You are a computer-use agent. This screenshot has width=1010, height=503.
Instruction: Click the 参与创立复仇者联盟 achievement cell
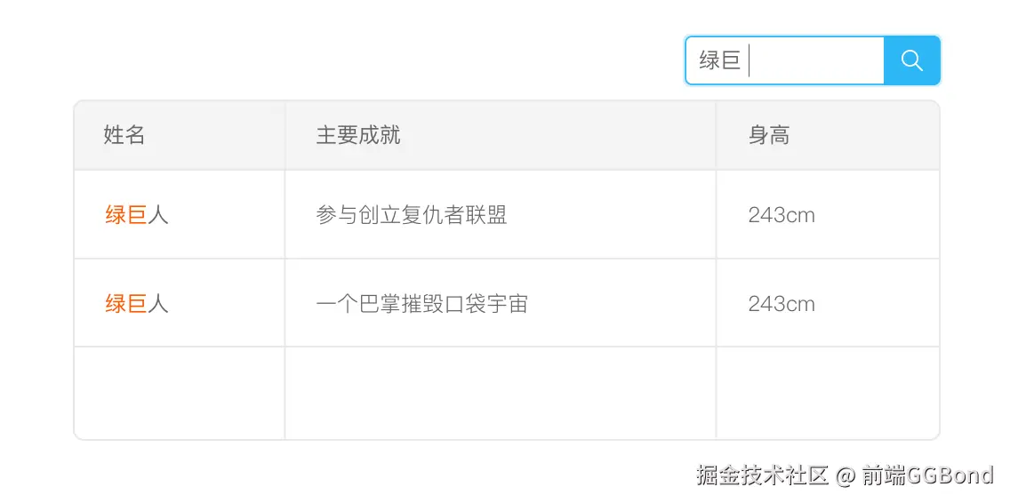coord(501,214)
